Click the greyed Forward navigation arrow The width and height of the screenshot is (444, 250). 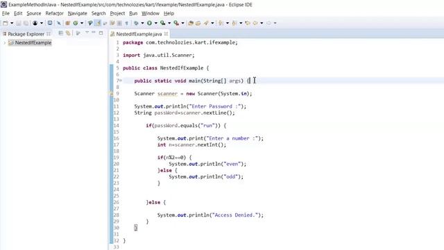(268, 23)
